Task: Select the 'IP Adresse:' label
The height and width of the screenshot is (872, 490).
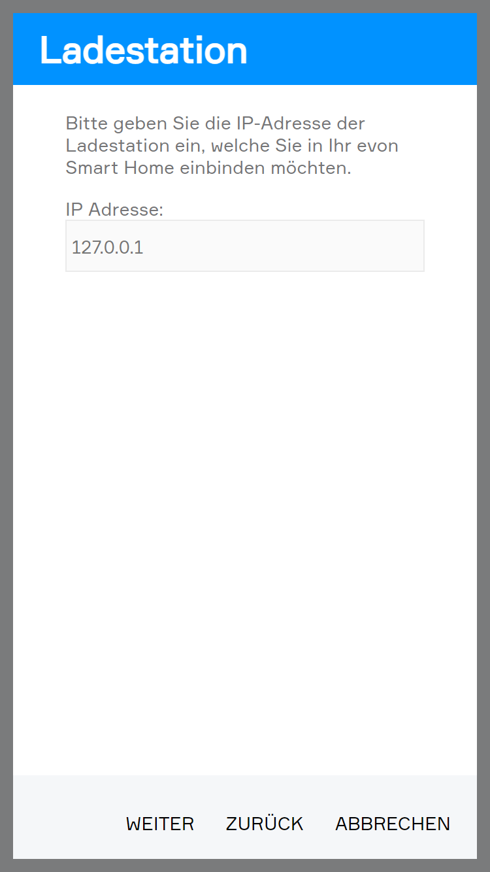Action: coord(114,209)
